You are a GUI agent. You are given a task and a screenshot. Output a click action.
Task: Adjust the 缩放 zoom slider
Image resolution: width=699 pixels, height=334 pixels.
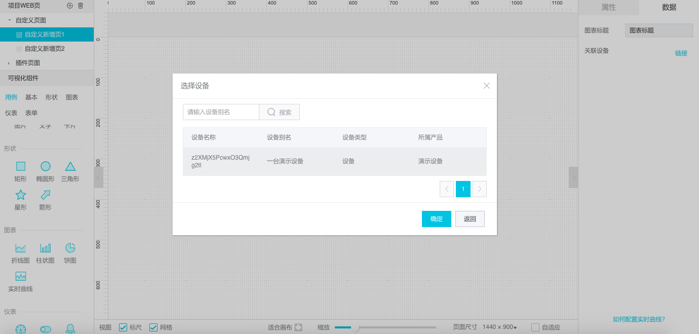tap(356, 327)
